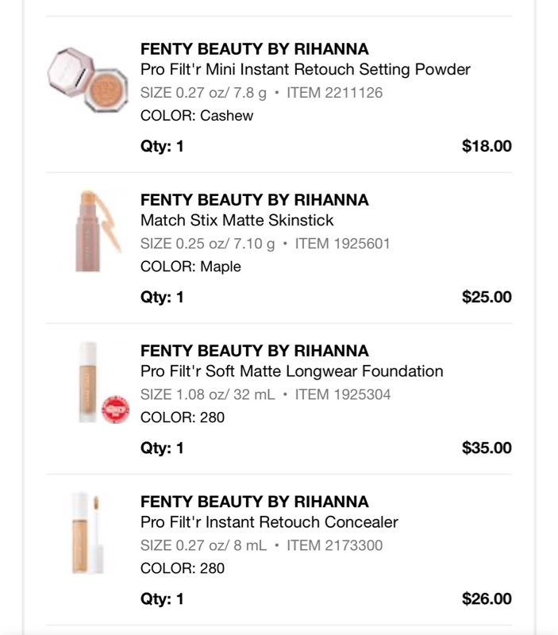Click the $18.00 setting powder price
558x635 pixels.
487,146
